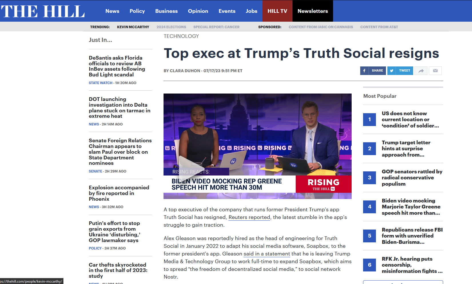Open author Clara Duhon's page

click(185, 71)
